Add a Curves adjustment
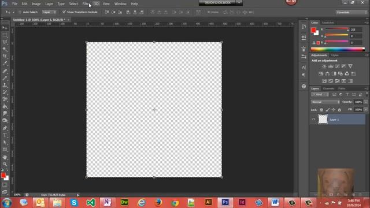The image size is (370, 208). [x=337, y=66]
